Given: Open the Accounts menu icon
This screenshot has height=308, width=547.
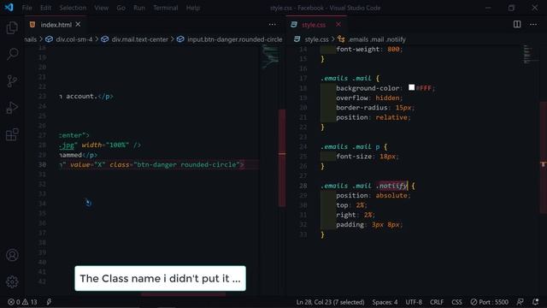Looking at the screenshot, I should [12, 255].
